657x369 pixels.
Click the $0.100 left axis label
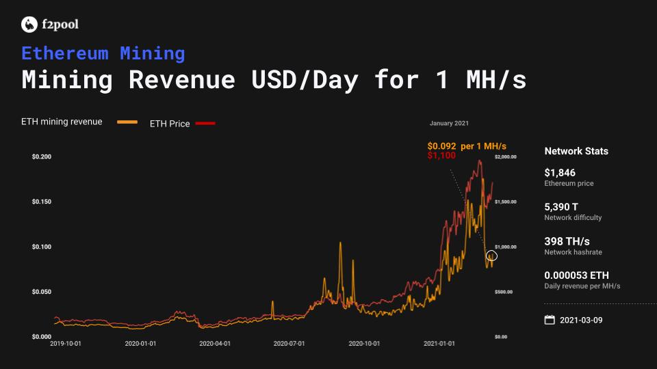click(42, 247)
